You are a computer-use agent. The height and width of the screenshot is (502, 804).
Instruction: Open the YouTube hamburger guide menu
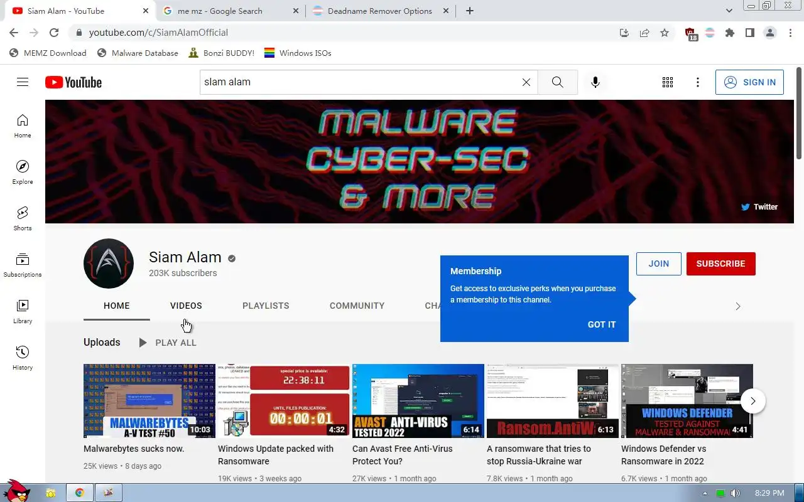[x=23, y=82]
